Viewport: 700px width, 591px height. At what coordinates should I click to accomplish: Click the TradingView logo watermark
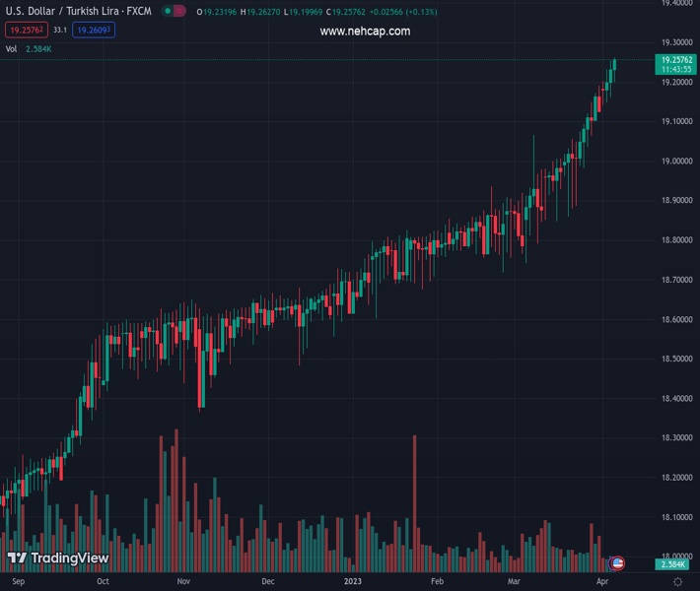(x=58, y=558)
